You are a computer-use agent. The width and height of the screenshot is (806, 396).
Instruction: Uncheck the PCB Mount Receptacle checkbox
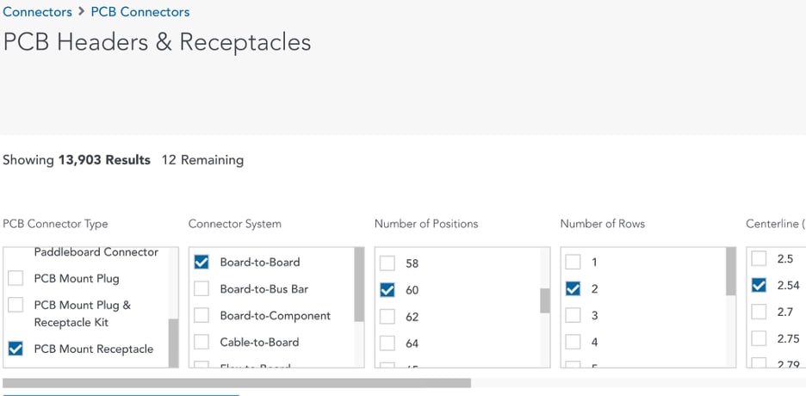point(15,349)
